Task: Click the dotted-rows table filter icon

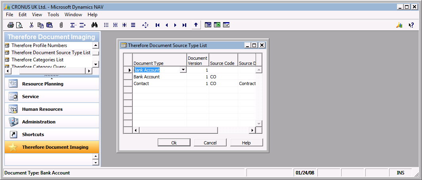Action: pyautogui.click(x=115, y=25)
